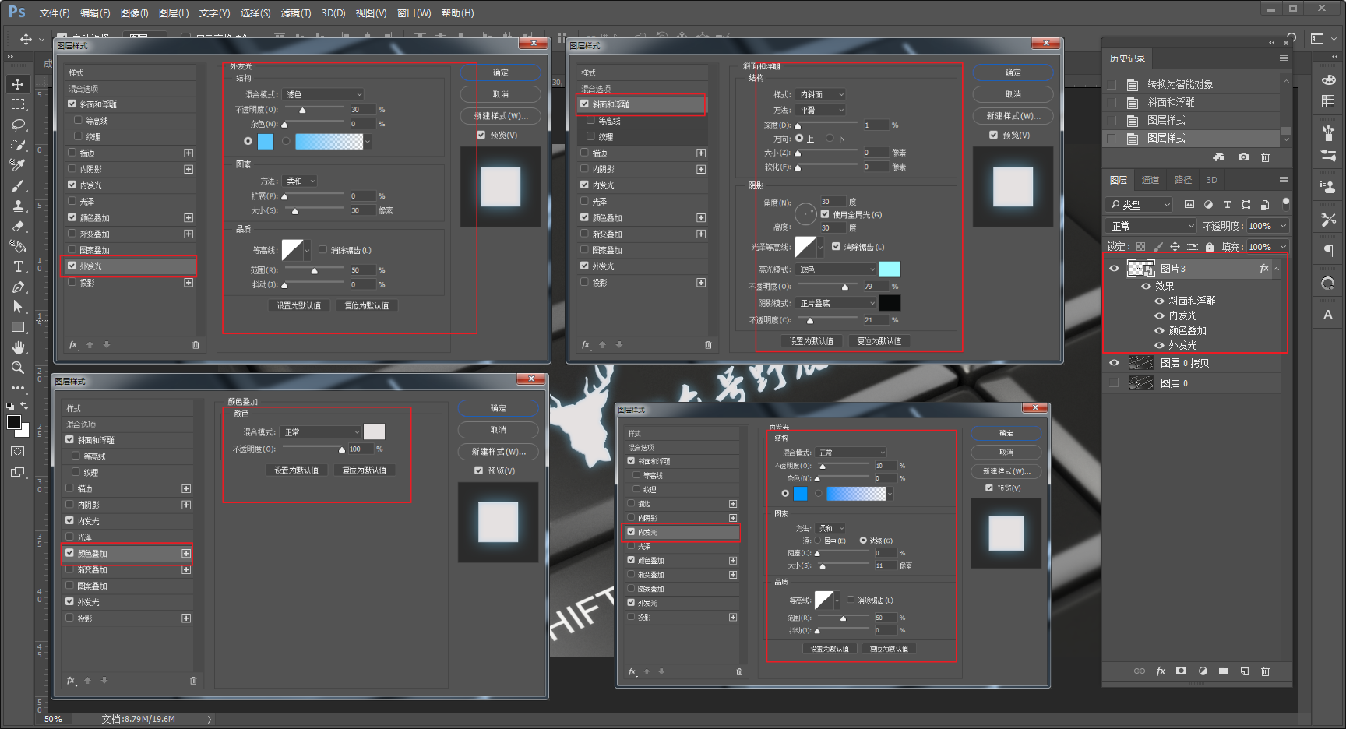This screenshot has width=1346, height=729.
Task: Select the Horizontal Type tool
Action: [18, 266]
